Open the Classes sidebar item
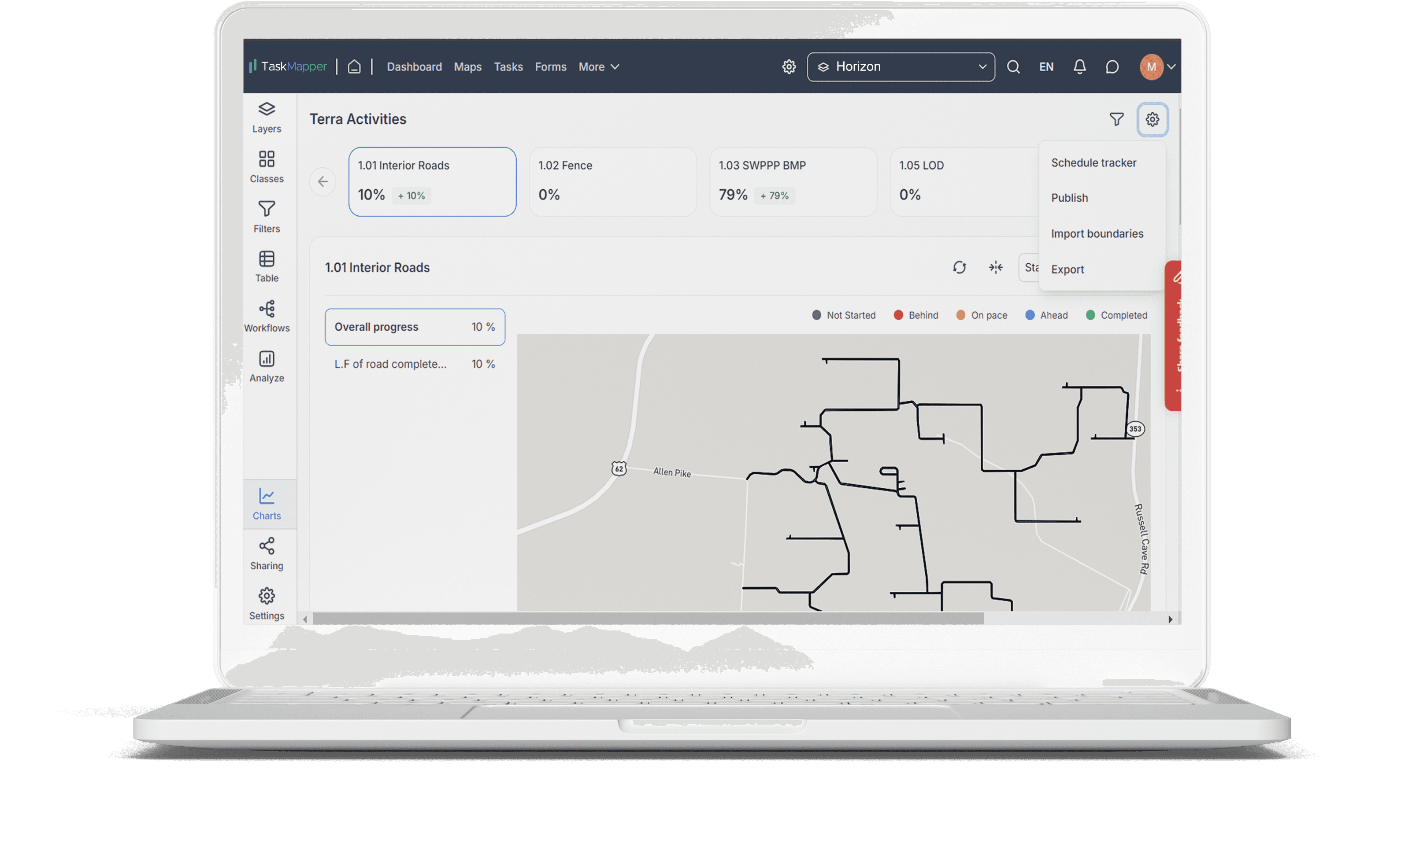 click(266, 166)
